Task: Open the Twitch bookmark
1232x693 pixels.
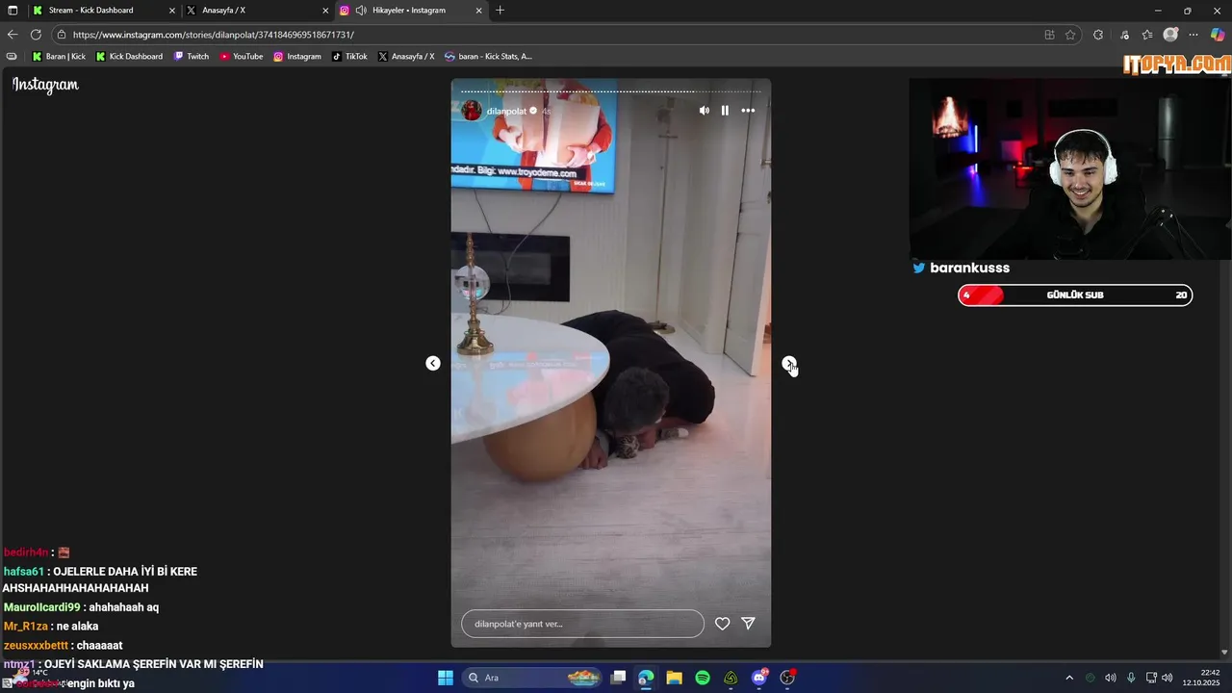Action: click(x=192, y=57)
